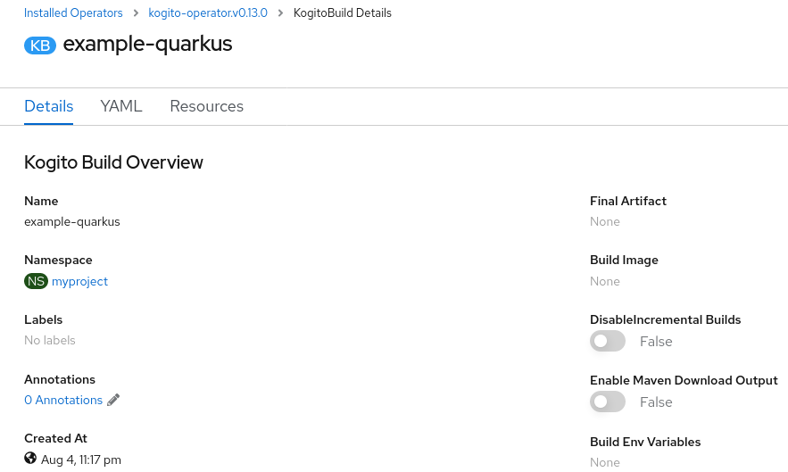The image size is (788, 472).
Task: Open the Resources tab
Action: (x=206, y=106)
